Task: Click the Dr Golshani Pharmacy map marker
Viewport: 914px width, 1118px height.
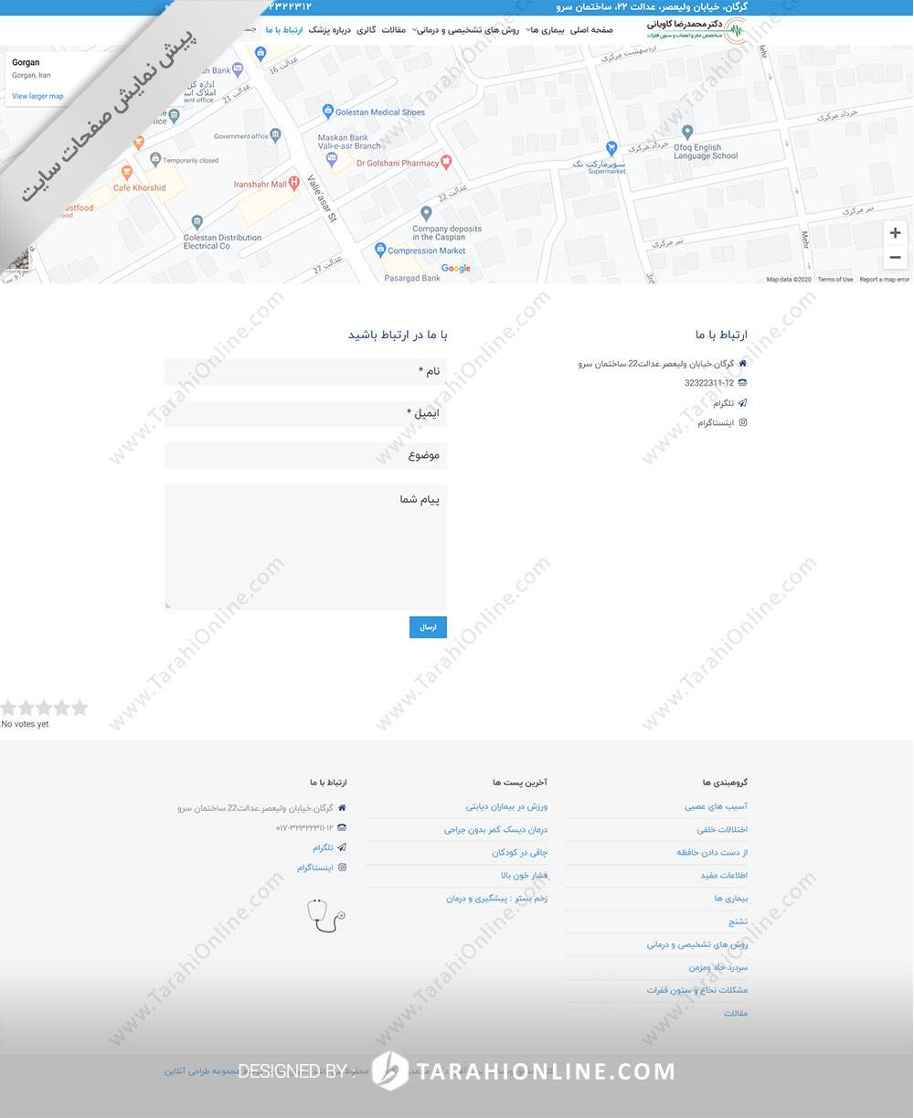Action: (x=446, y=163)
